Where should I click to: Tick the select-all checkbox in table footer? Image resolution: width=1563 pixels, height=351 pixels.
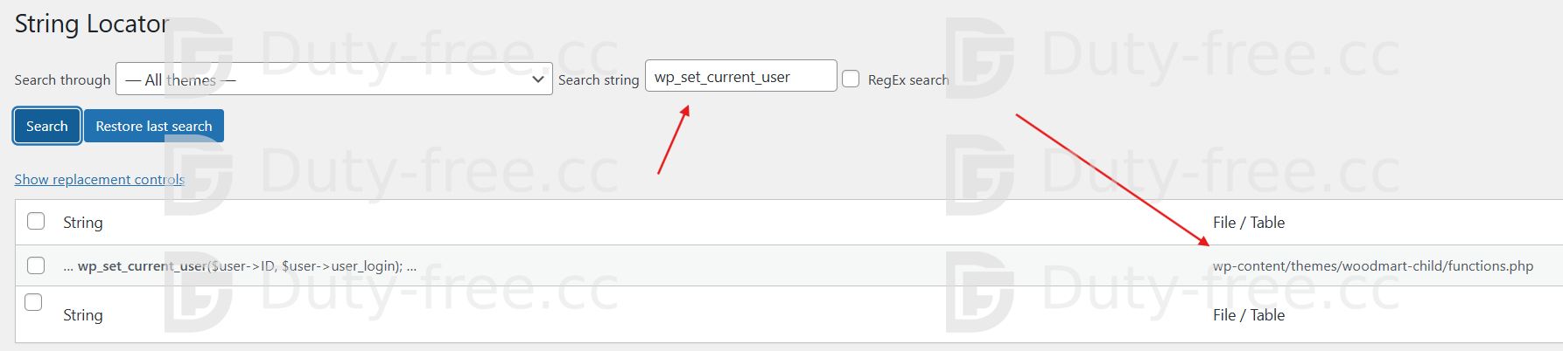(x=33, y=302)
